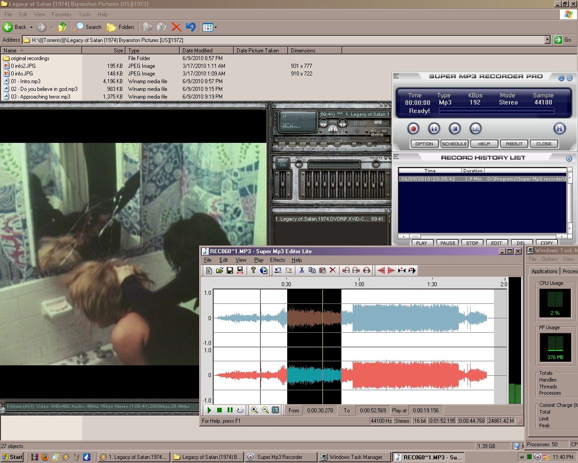Pause recording in Super MP3 Recorder

pyautogui.click(x=434, y=129)
